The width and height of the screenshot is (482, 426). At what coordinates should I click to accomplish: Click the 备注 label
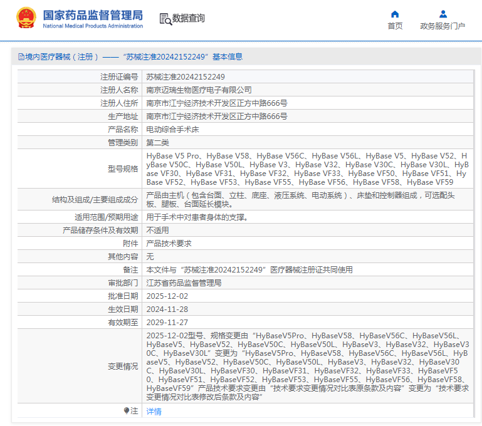coord(130,270)
